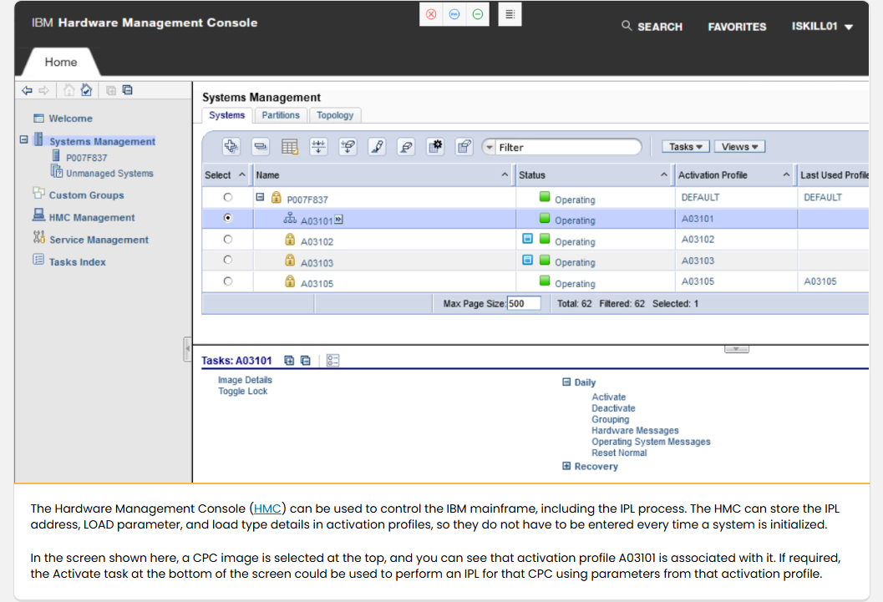Select Unmanaged Systems in the tree
The image size is (883, 602).
tap(109, 174)
